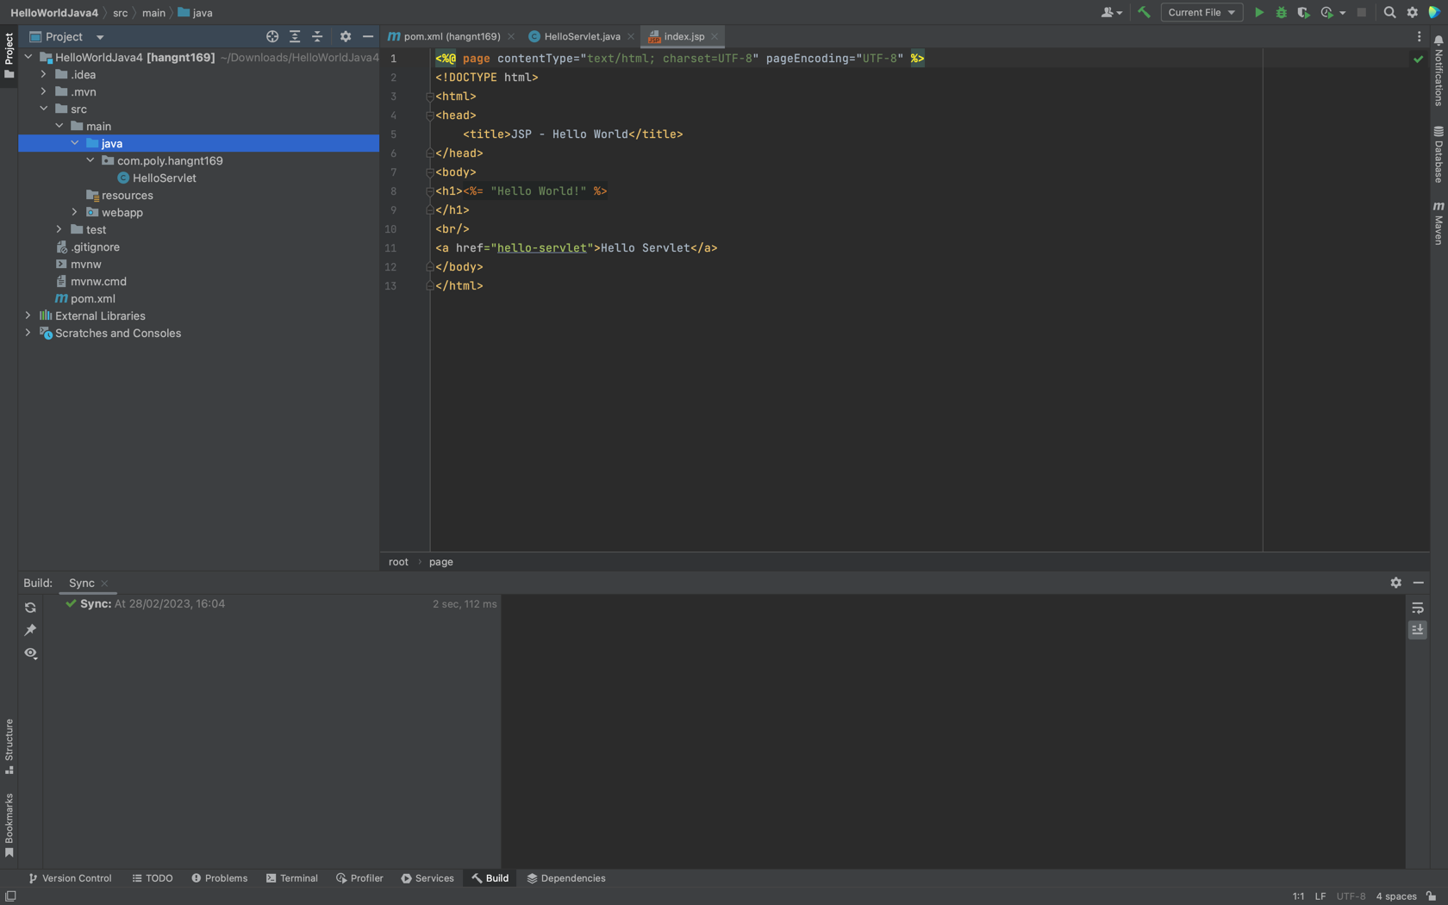The height and width of the screenshot is (905, 1448).
Task: Rerun the sync in Build panel
Action: click(x=30, y=608)
